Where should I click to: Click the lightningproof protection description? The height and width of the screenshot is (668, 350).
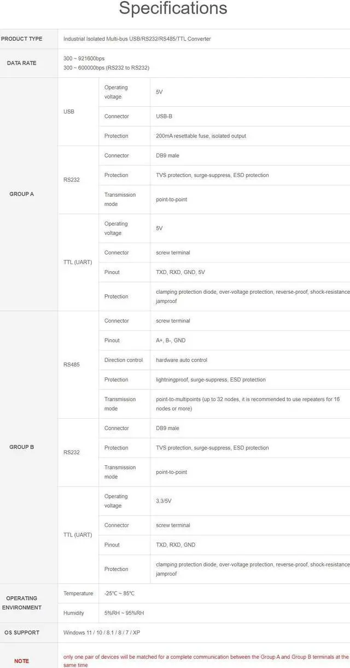point(211,380)
